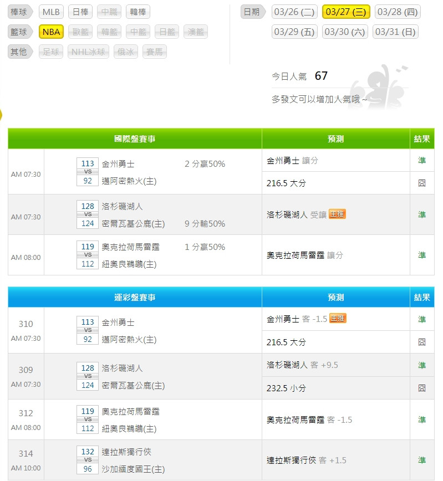Click the 運彩盤賽事 table header
The image size is (443, 481).
pyautogui.click(x=135, y=297)
